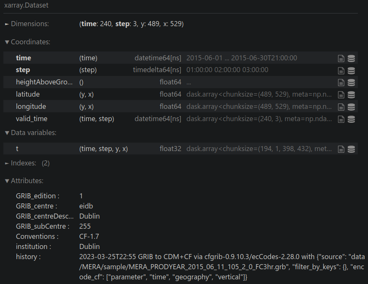Show data repr for longitude coordinate
Screen dimensions: 368x284
pyautogui.click(x=351, y=107)
